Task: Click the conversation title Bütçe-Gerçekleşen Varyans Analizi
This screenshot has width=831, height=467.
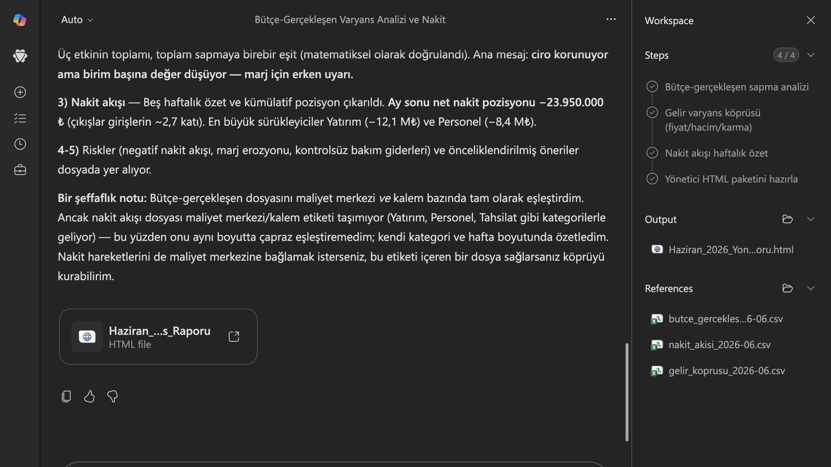Action: (350, 19)
